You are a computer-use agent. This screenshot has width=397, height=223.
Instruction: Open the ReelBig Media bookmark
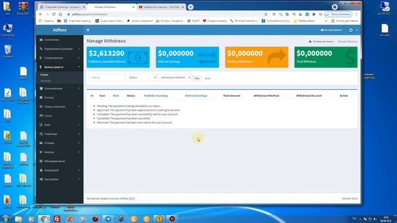[304, 21]
